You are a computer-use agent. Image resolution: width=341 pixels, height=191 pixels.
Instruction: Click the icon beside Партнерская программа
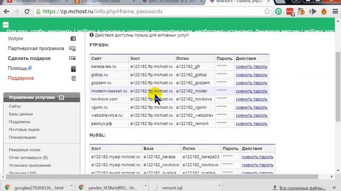coord(72,48)
